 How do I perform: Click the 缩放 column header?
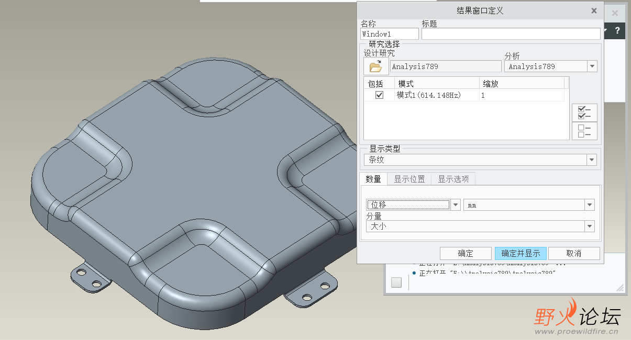522,84
